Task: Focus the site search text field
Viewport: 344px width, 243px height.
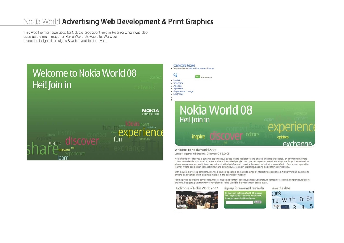Action: (x=186, y=77)
